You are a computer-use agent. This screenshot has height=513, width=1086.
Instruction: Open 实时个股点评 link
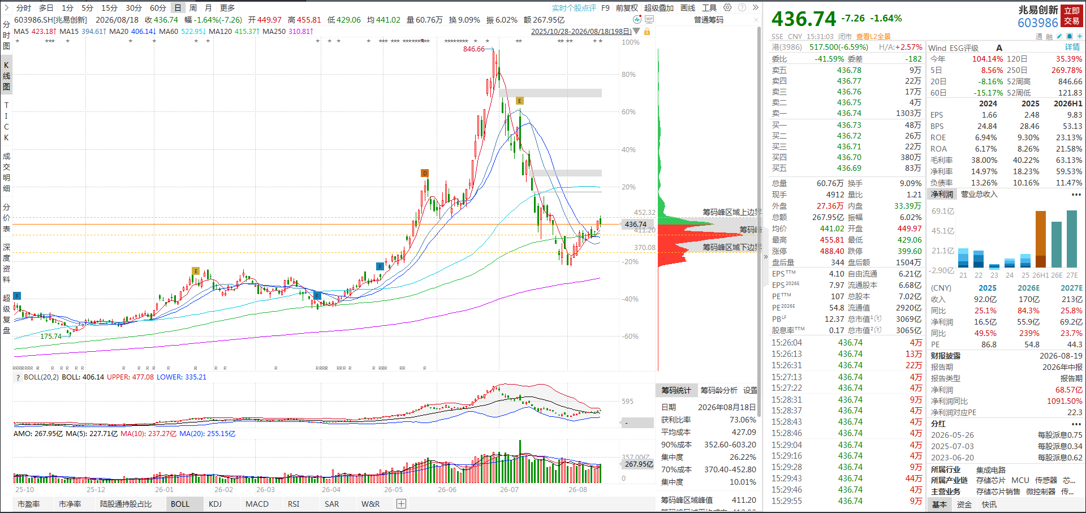tap(574, 8)
